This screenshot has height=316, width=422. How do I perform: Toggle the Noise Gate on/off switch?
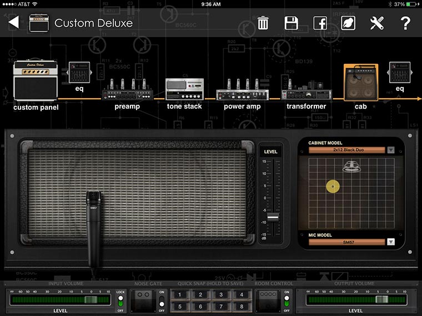(x=162, y=300)
